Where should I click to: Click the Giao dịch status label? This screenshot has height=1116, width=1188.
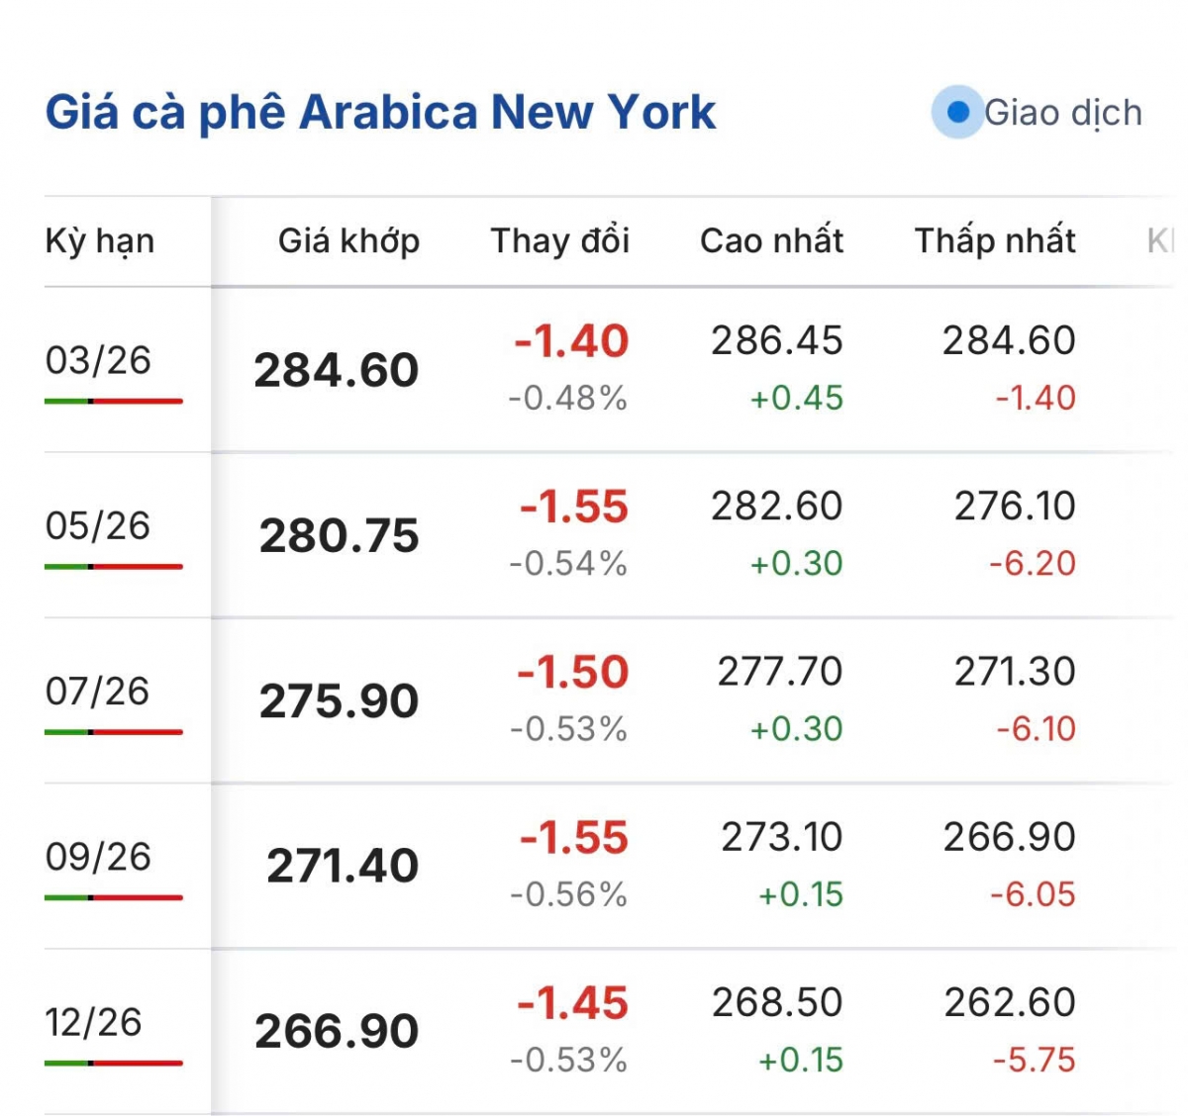pos(1063,113)
